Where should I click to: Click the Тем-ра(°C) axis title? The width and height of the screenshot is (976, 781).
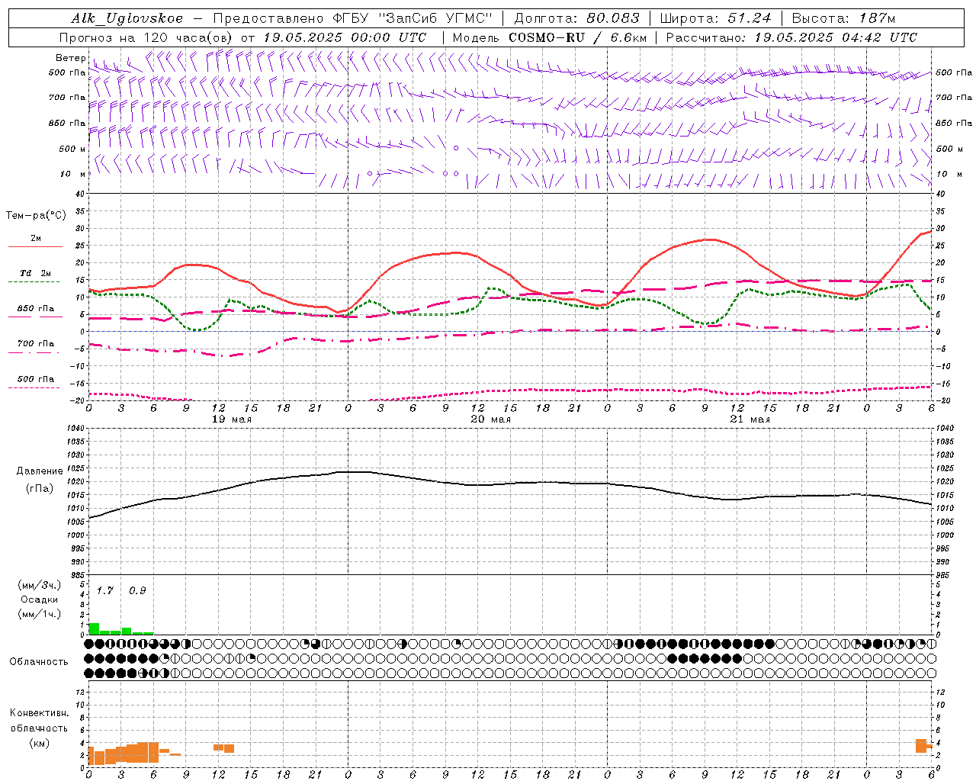coord(36,216)
